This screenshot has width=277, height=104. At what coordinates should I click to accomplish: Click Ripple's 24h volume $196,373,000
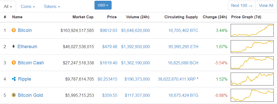point(137,79)
